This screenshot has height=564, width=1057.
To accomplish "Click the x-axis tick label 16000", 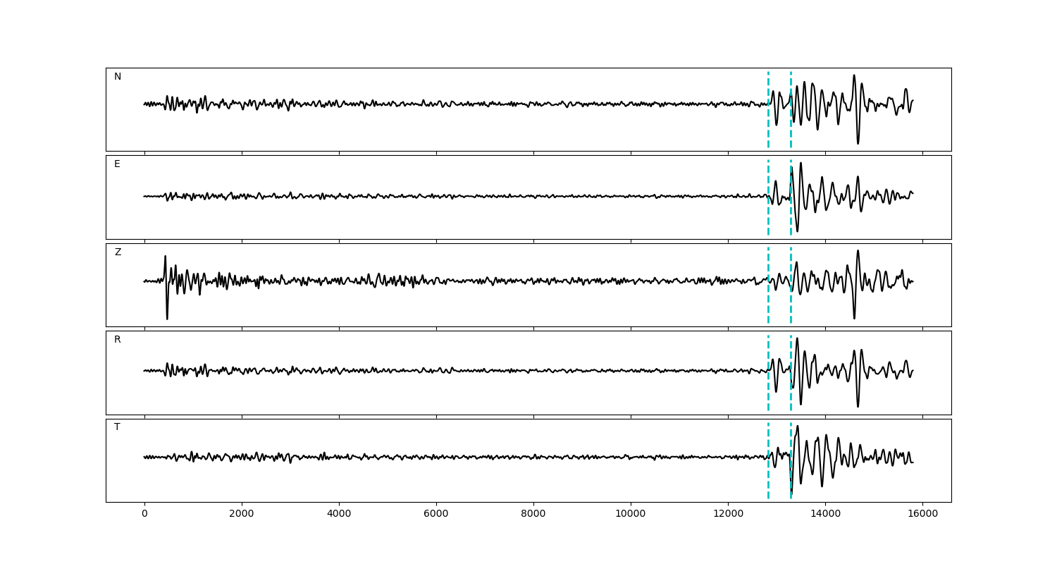I will click(922, 515).
